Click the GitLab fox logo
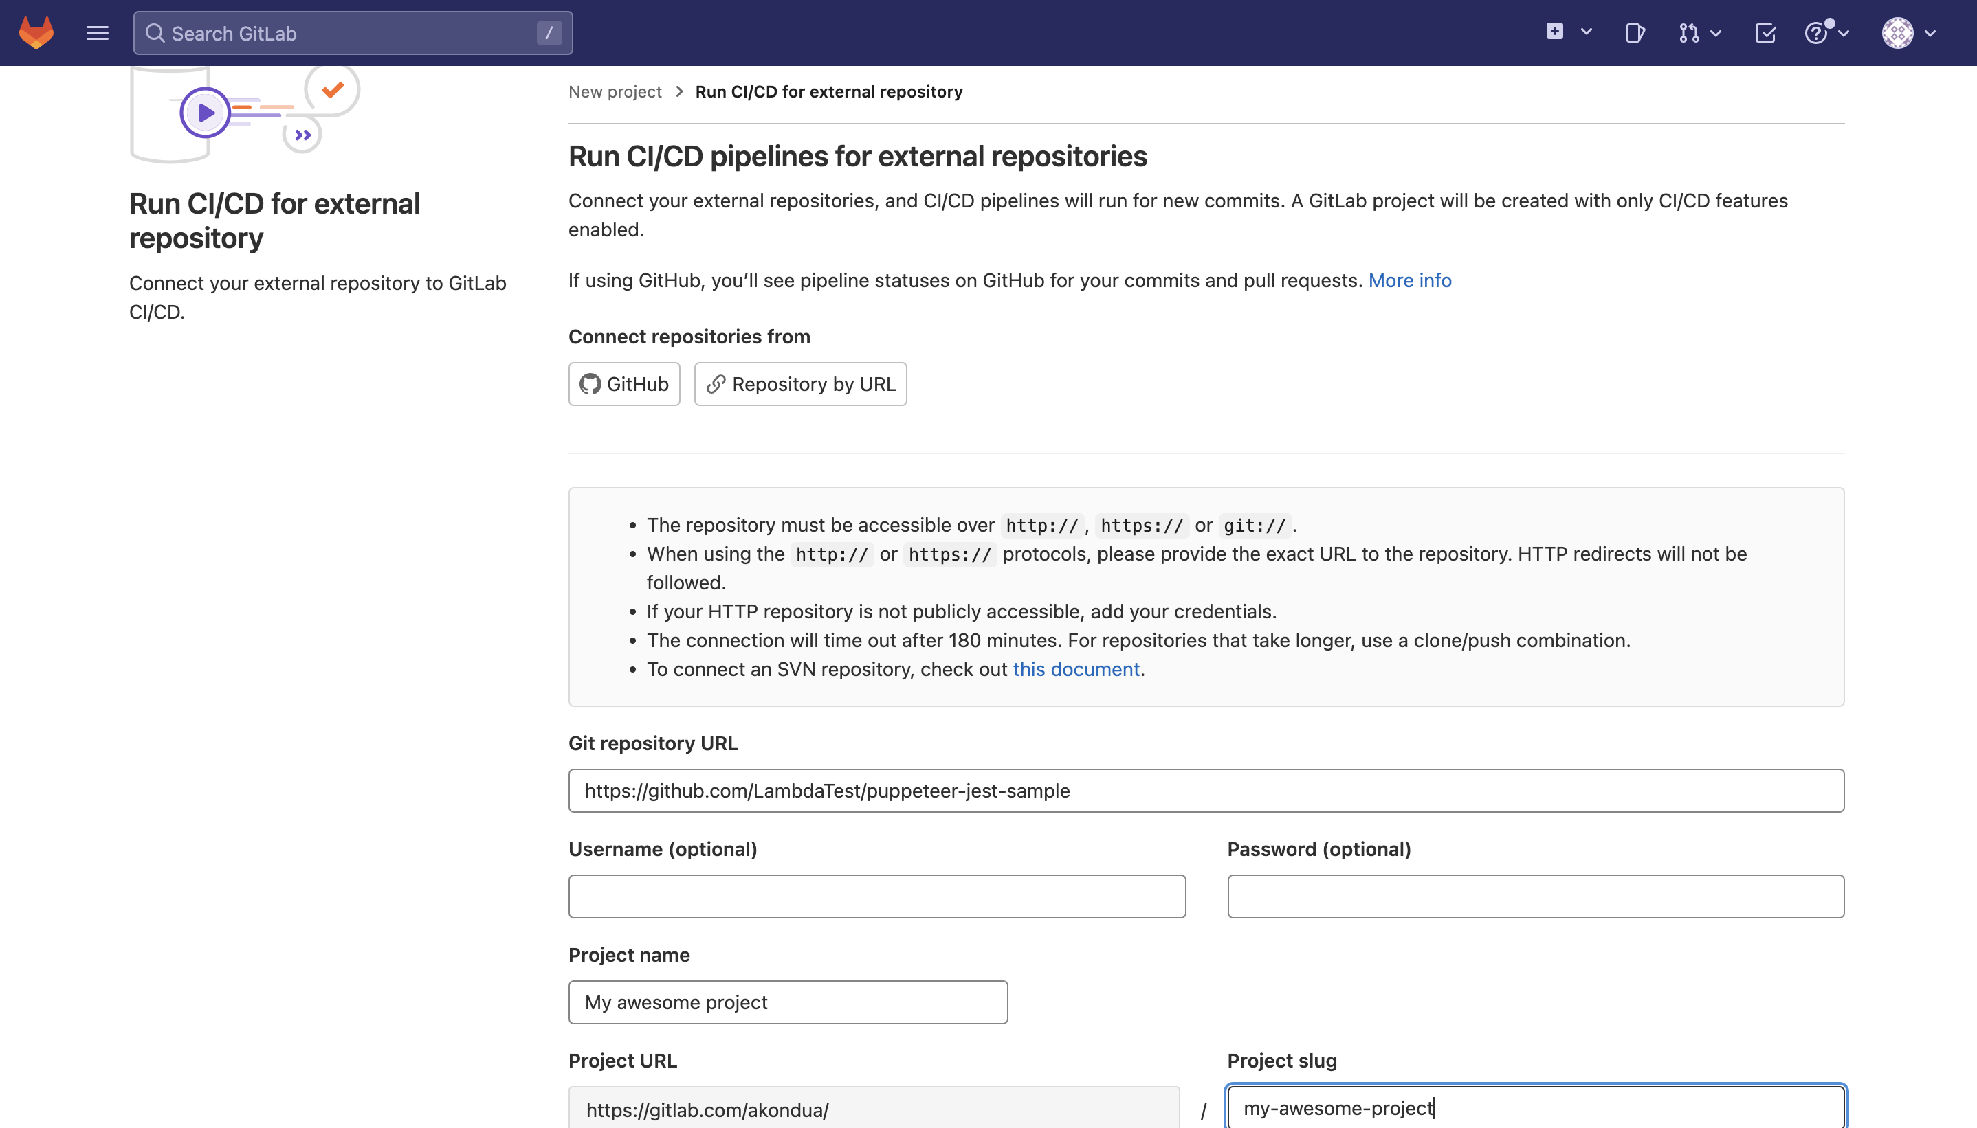This screenshot has height=1128, width=1977. pyautogui.click(x=36, y=32)
